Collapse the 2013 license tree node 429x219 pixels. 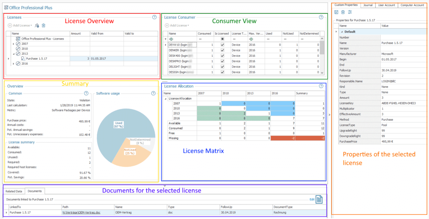coord(13,54)
